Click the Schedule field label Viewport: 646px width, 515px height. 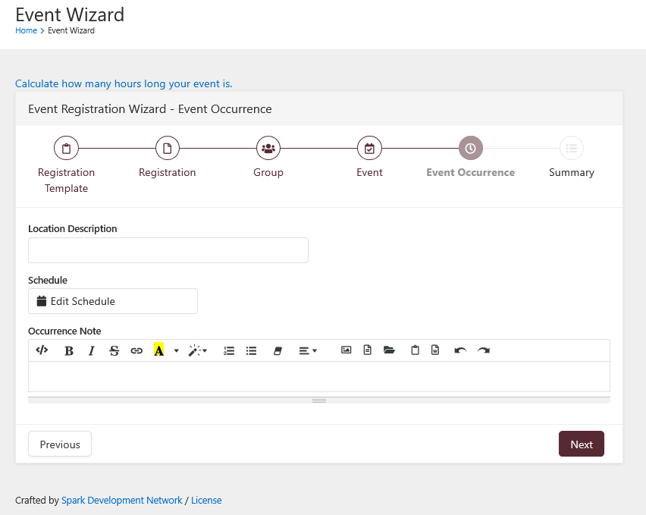47,280
